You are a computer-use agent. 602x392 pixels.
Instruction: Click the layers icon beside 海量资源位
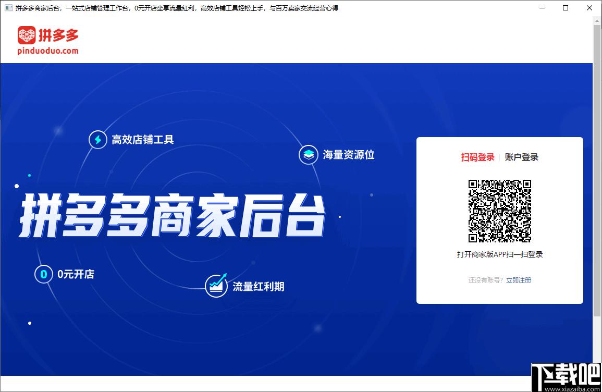tap(308, 155)
